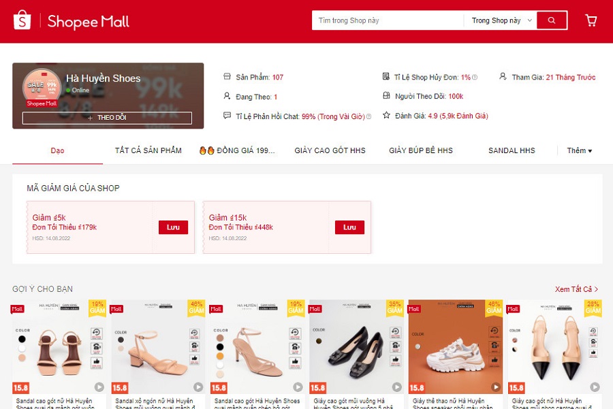Image resolution: width=613 pixels, height=409 pixels.
Task: Select the GIÀY CAO GÓT HHS tab
Action: (330, 150)
